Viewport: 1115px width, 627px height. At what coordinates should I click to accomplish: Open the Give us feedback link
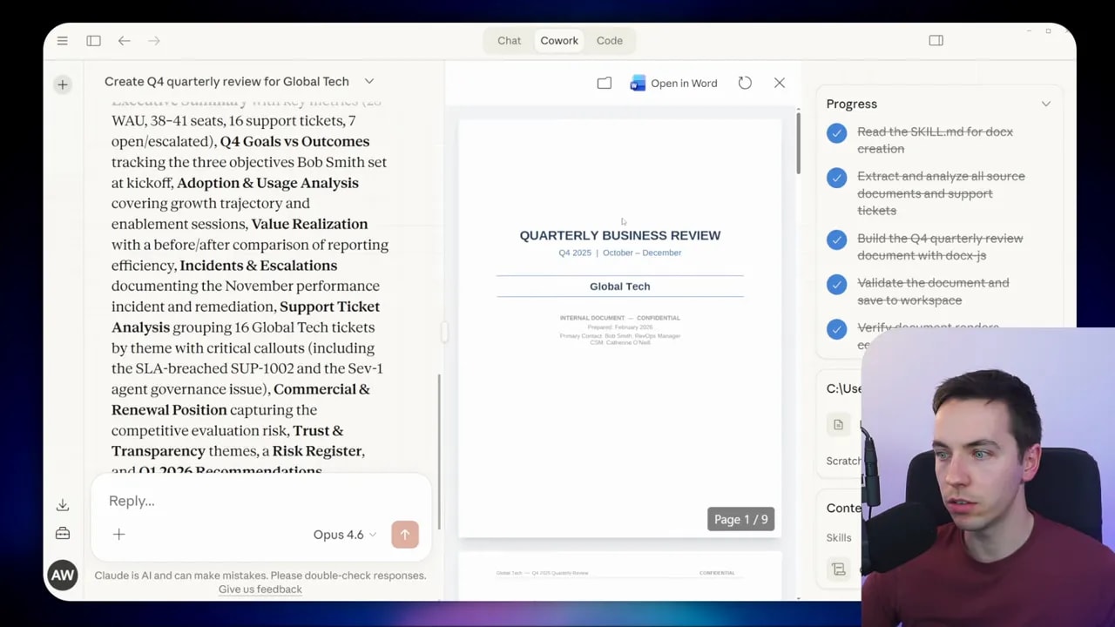pyautogui.click(x=260, y=589)
